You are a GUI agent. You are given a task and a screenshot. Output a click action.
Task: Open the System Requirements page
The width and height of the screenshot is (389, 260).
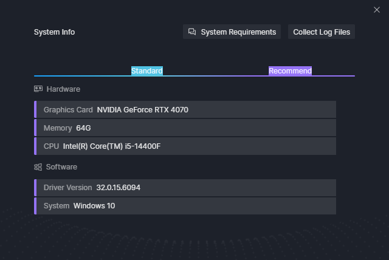(238, 32)
